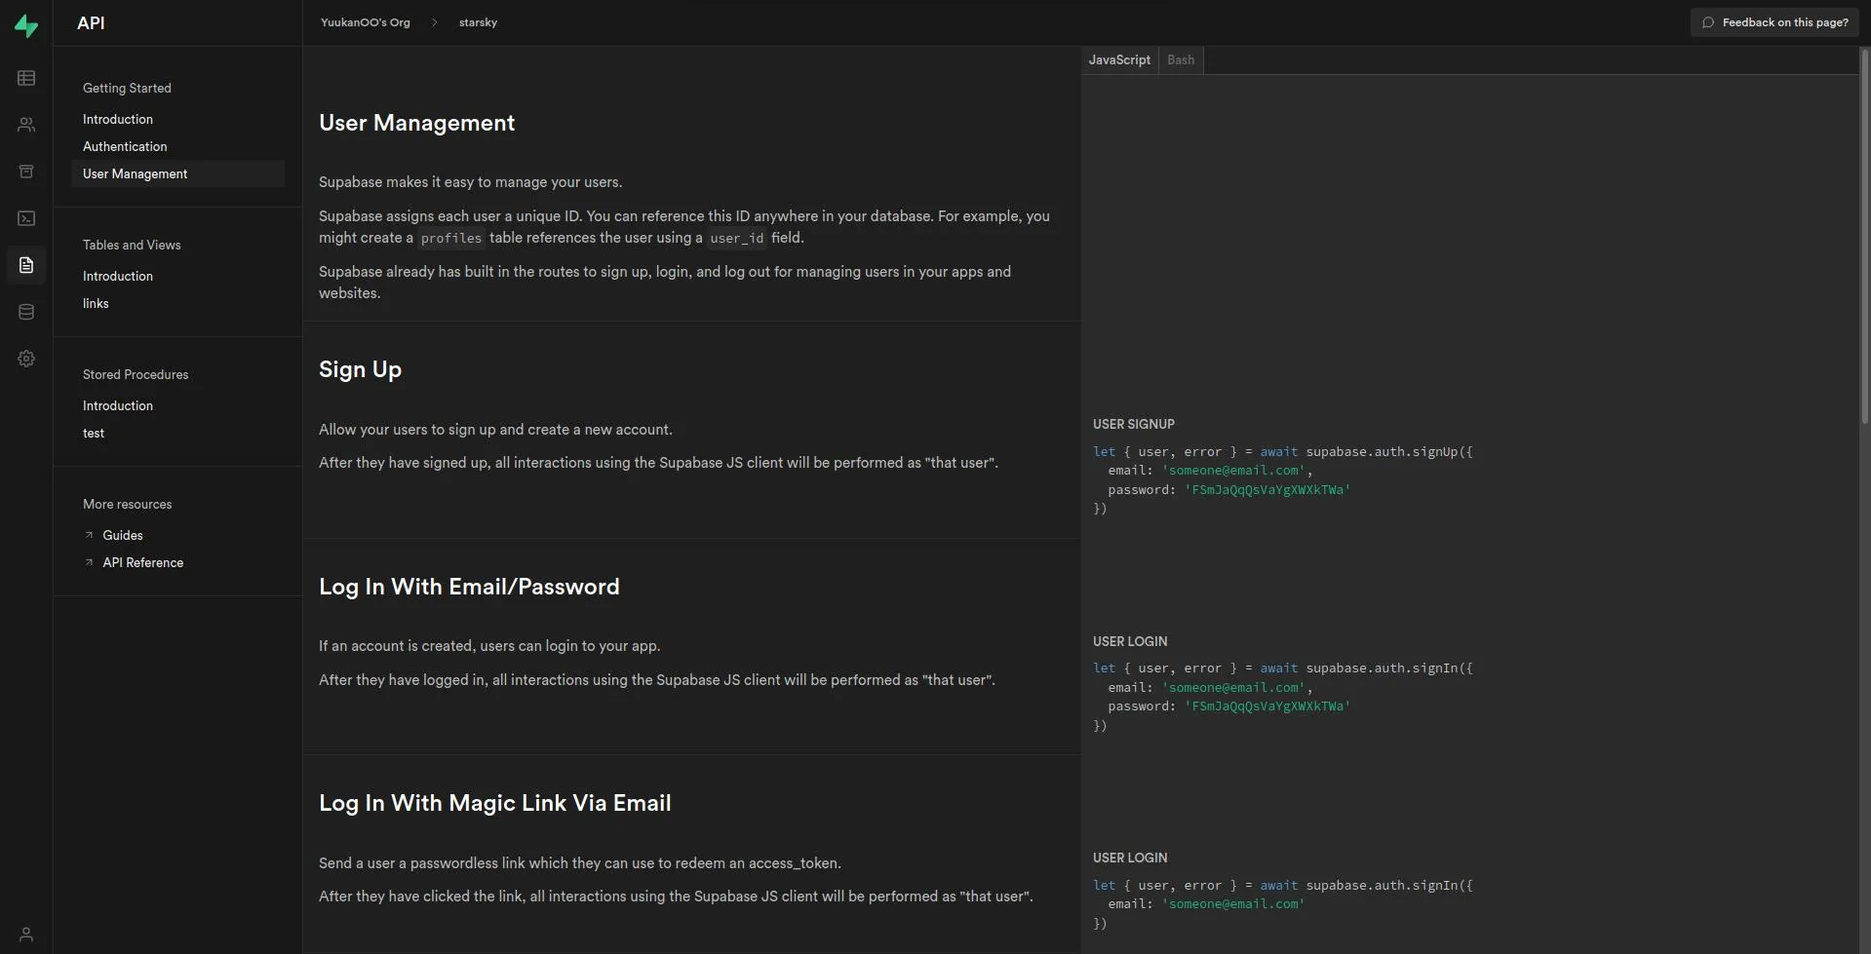The width and height of the screenshot is (1871, 954).
Task: Open the account icon at sidebar bottom
Action: coord(25,934)
